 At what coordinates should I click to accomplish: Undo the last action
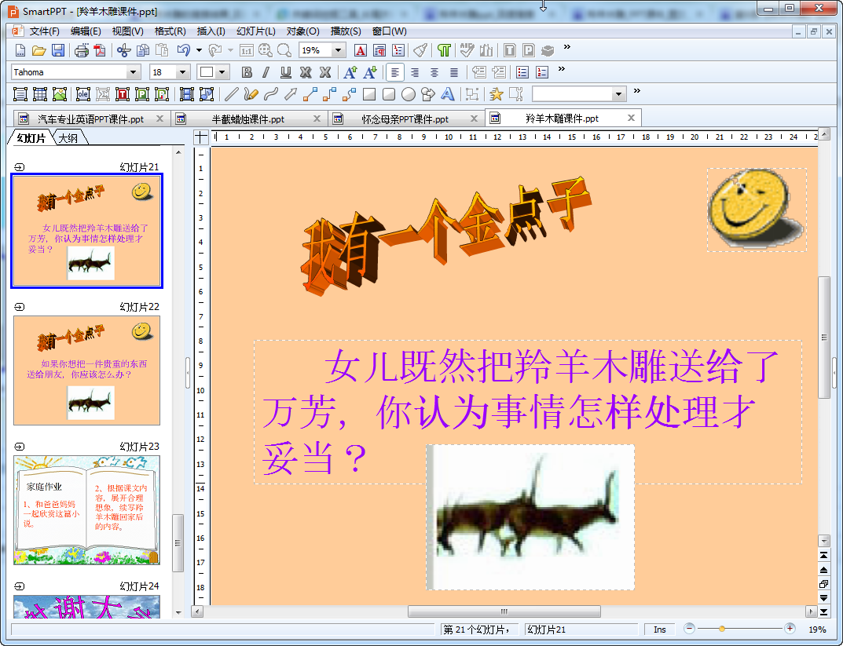pyautogui.click(x=184, y=50)
